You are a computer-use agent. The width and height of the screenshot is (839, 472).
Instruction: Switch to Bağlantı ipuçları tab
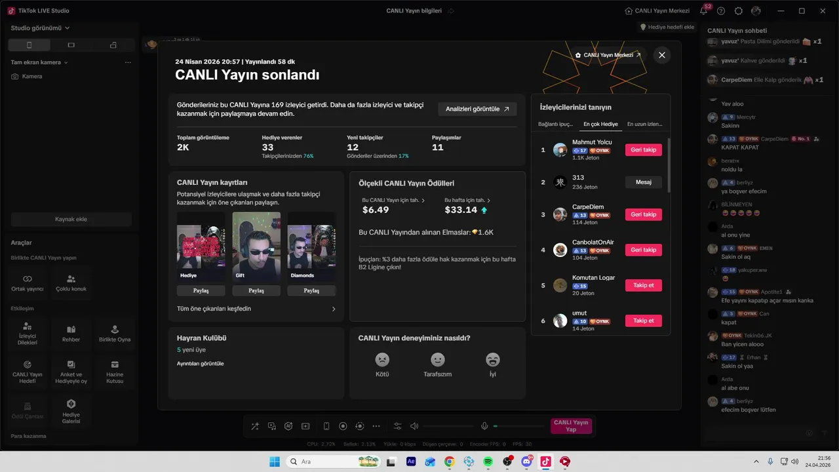556,124
